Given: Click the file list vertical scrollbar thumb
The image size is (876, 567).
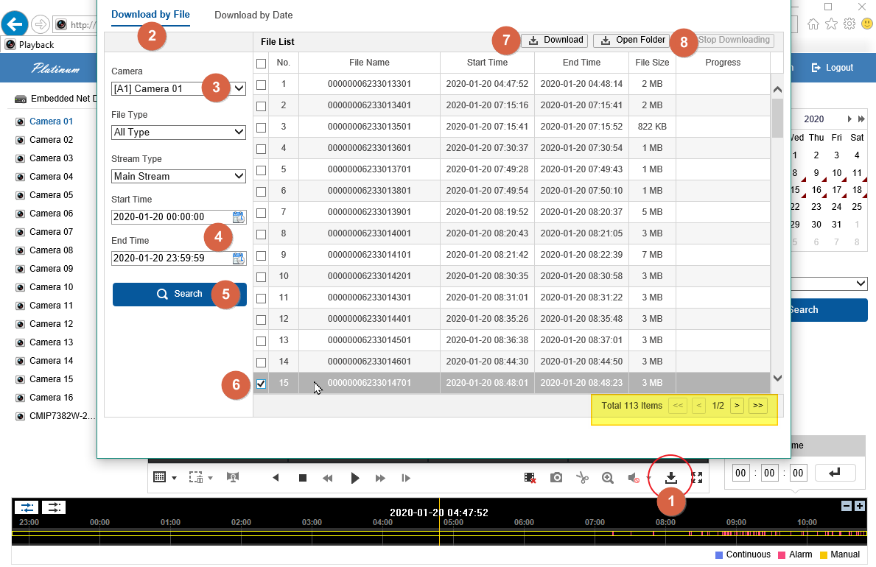Looking at the screenshot, I should pyautogui.click(x=777, y=118).
